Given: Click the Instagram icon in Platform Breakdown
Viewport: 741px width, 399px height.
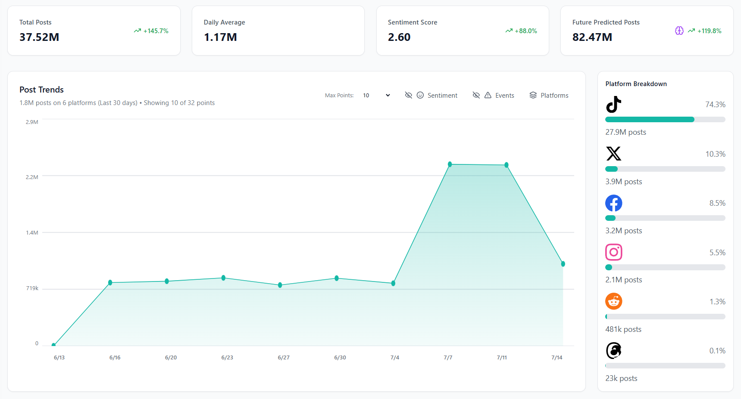Looking at the screenshot, I should (613, 252).
